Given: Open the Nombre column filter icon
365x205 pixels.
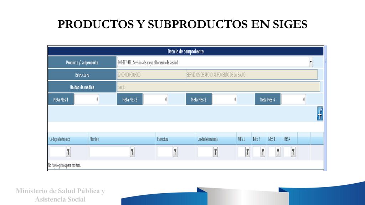Looking at the screenshot, I should point(132,152).
